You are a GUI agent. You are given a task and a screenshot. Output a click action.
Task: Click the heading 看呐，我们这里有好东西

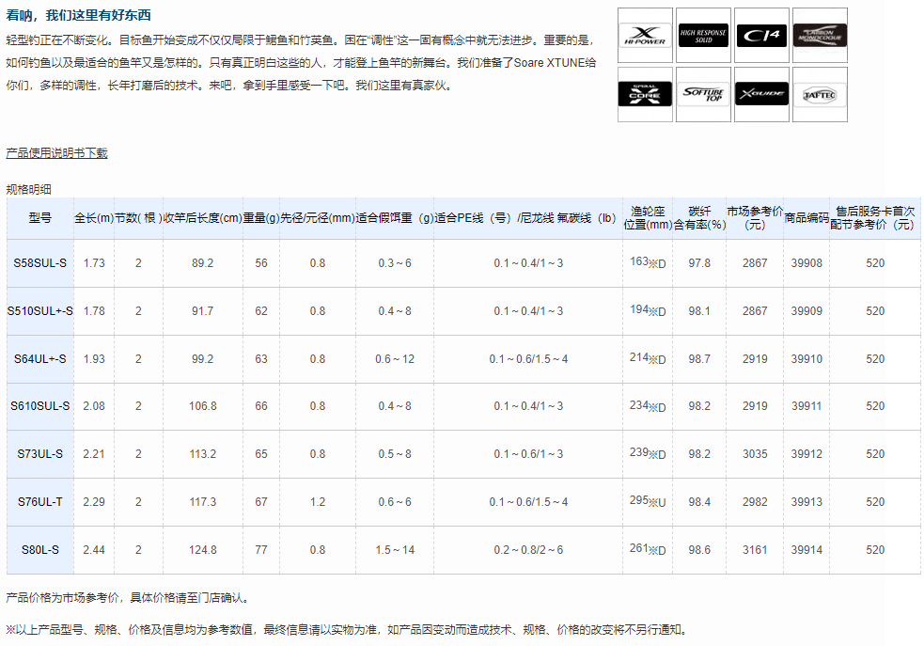78,15
